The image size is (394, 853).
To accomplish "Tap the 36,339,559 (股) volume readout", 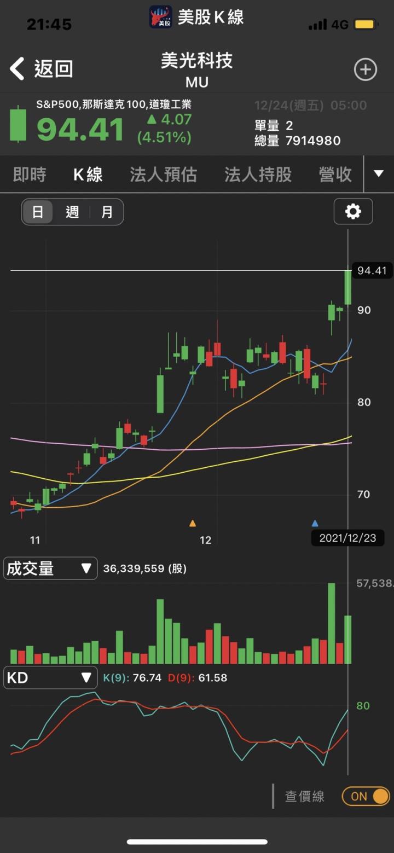I will [144, 568].
